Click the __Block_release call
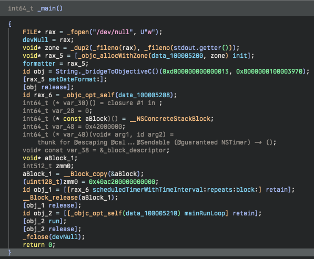The width and height of the screenshot is (314, 259). point(50,198)
